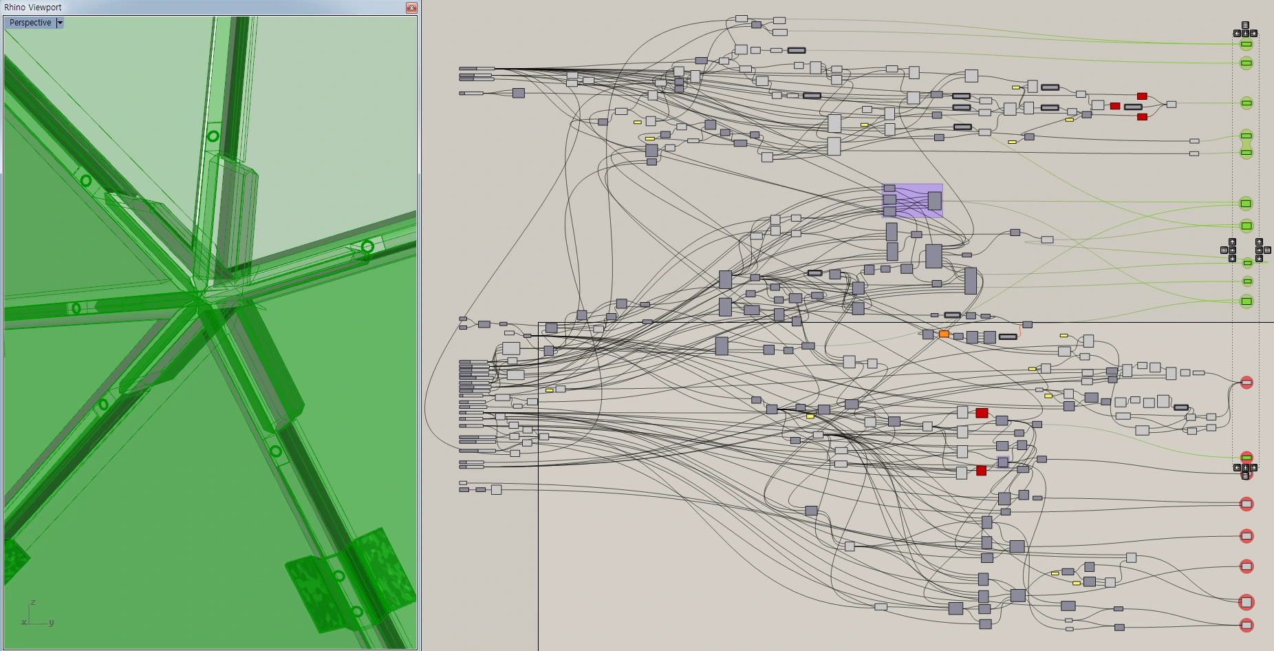Click distribute bars icon of left-side align widget

point(1224,250)
